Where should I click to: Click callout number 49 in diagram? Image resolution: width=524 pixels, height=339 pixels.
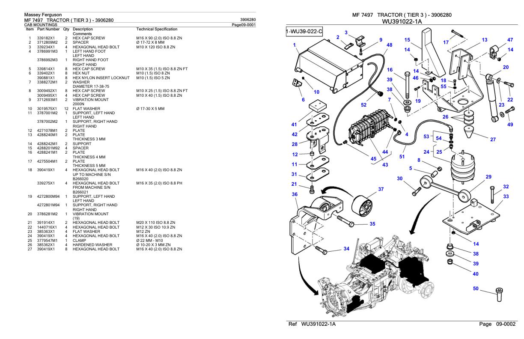click(510, 125)
